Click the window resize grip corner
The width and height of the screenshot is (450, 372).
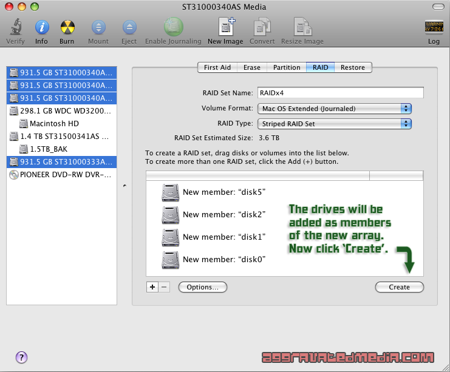click(x=446, y=368)
